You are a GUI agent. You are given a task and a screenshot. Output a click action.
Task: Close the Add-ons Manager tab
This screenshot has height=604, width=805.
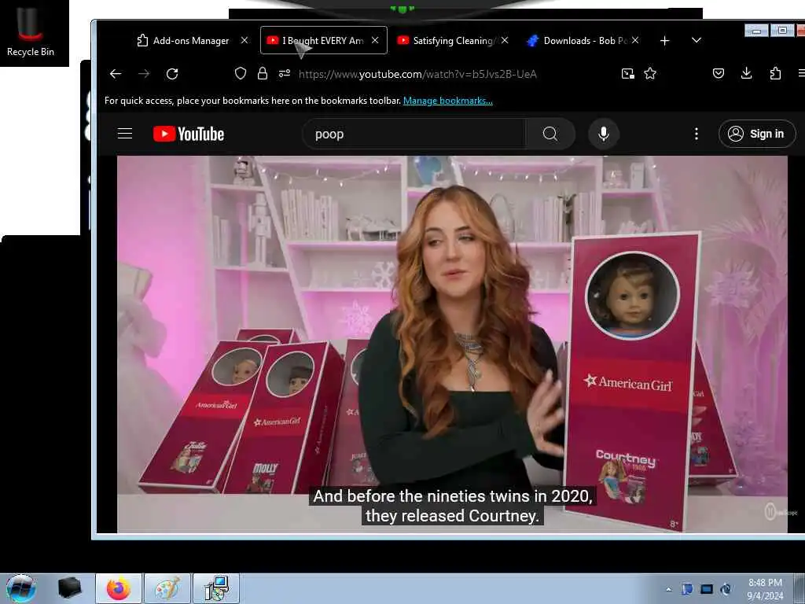(x=244, y=40)
